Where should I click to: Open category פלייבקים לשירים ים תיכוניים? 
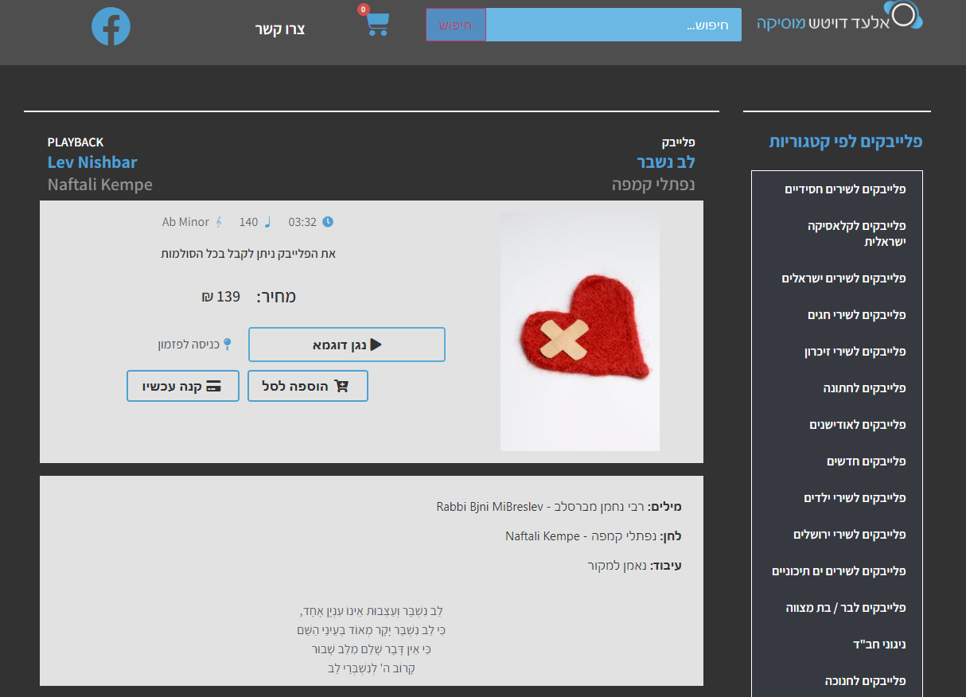pyautogui.click(x=839, y=571)
